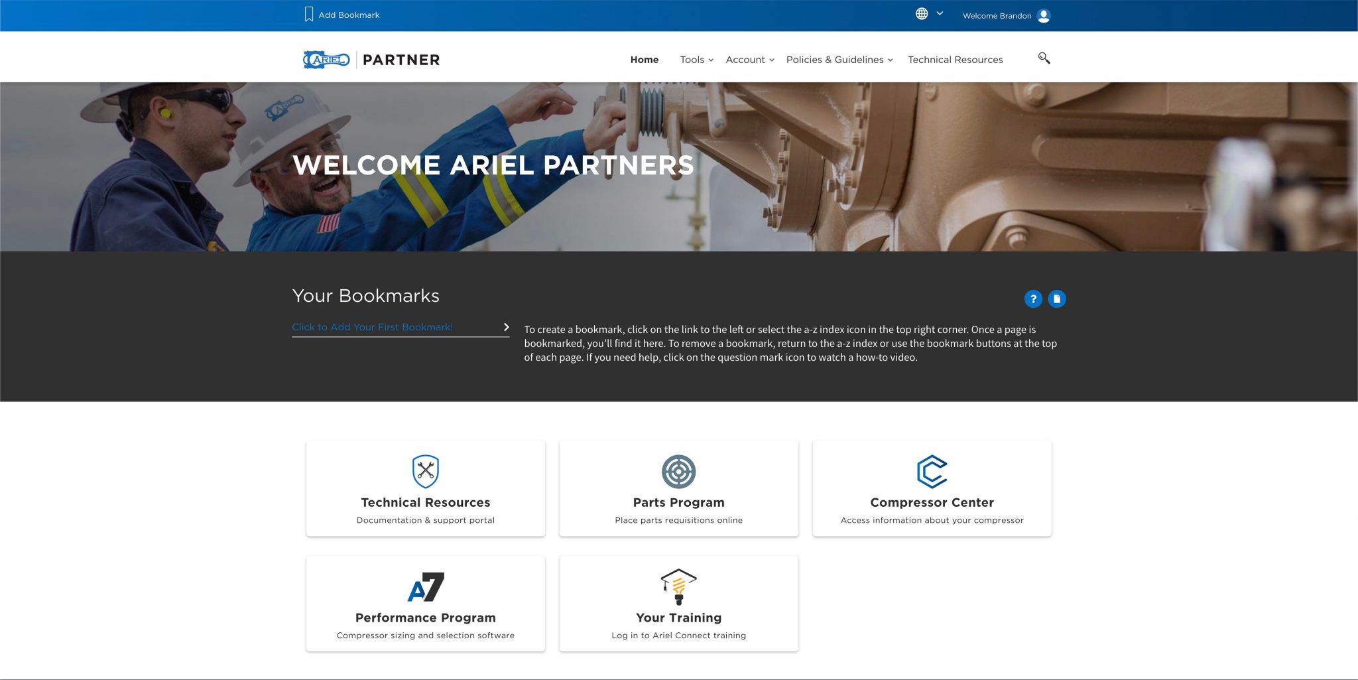This screenshot has width=1358, height=680.
Task: Open the Your Training card title
Action: point(679,618)
